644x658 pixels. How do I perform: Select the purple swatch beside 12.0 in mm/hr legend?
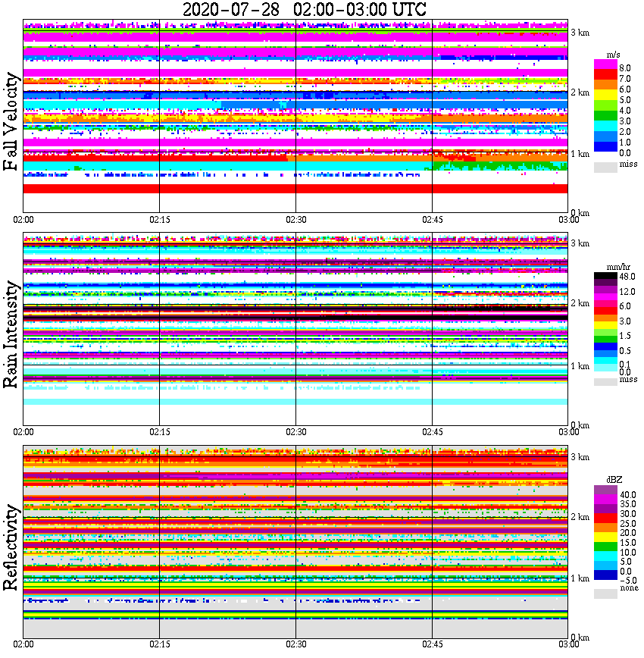pyautogui.click(x=605, y=290)
